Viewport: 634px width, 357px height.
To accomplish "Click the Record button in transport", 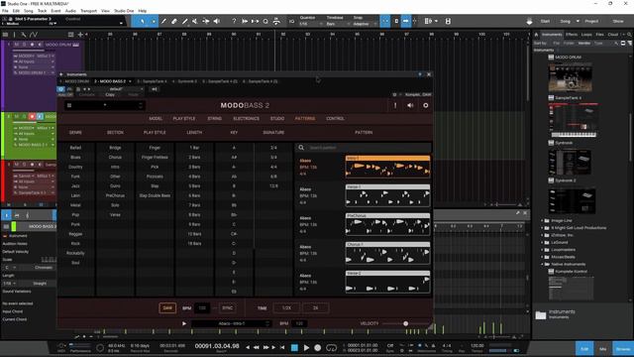I will pos(318,348).
